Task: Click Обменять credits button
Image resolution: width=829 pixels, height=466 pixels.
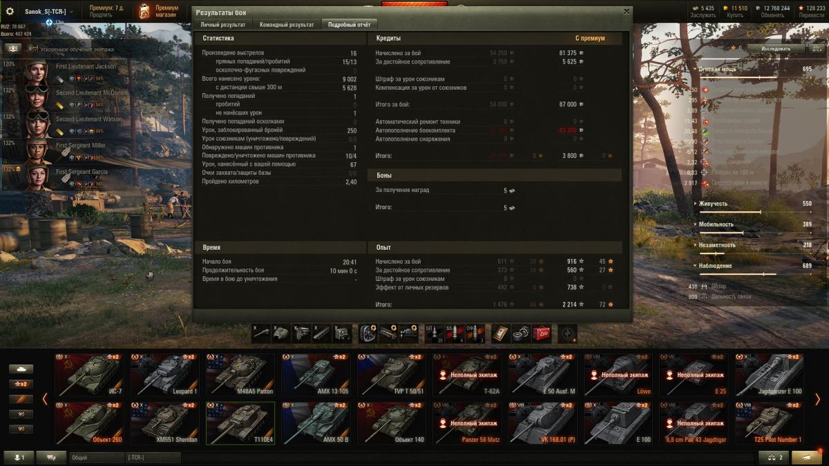Action: (x=772, y=14)
